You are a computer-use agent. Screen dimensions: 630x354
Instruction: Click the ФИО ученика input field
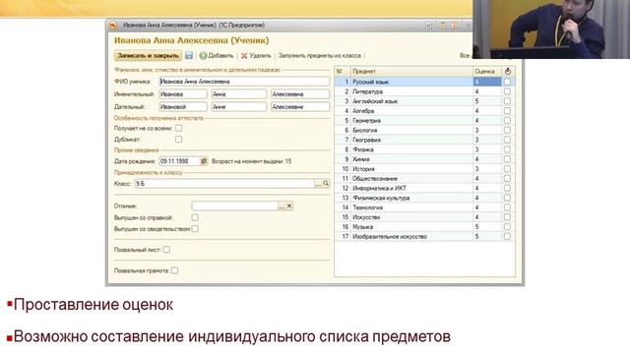(244, 82)
